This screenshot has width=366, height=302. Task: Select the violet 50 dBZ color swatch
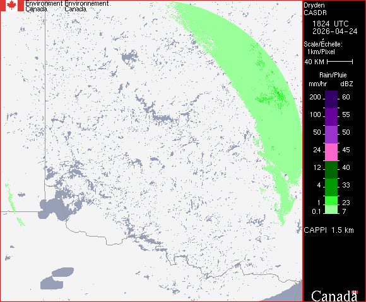click(331, 135)
